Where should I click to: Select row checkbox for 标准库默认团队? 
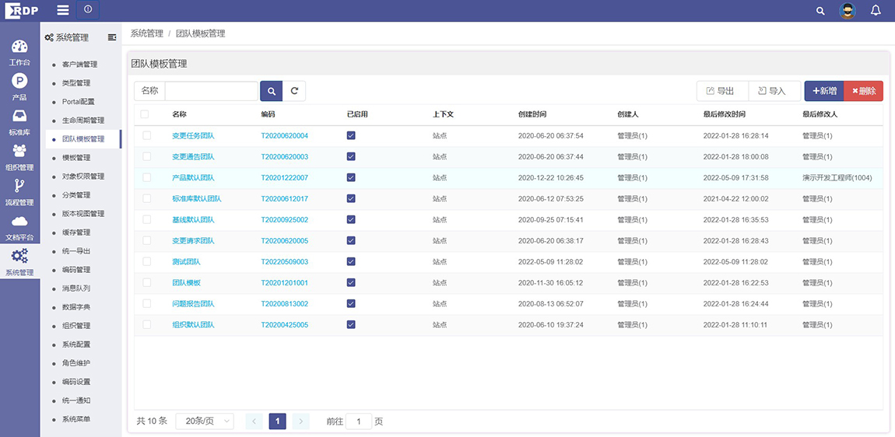click(146, 198)
